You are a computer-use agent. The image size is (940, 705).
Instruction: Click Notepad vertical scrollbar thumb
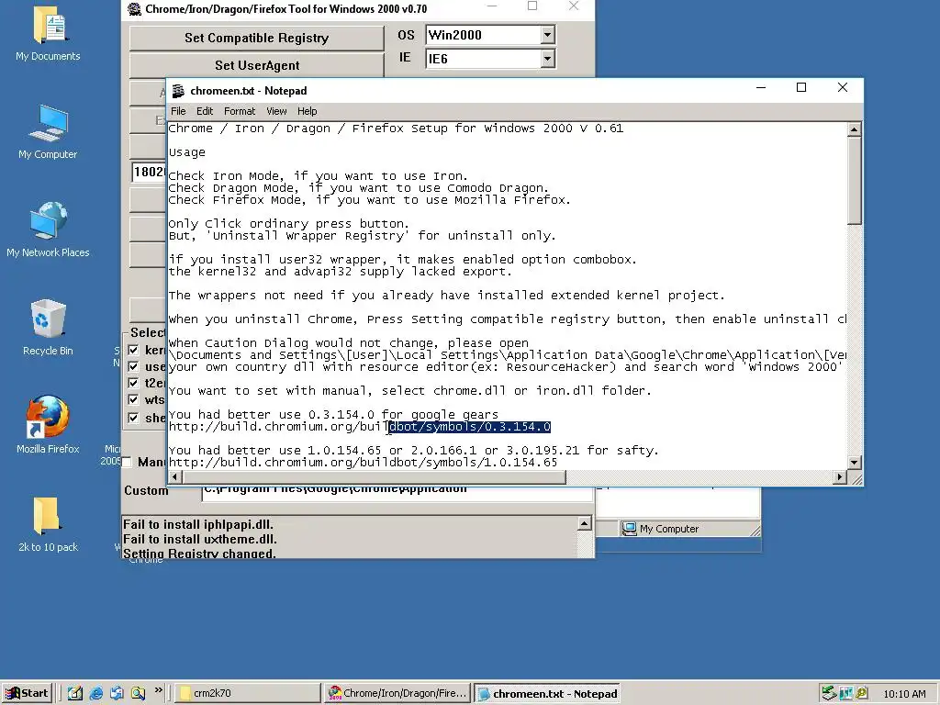pyautogui.click(x=855, y=181)
